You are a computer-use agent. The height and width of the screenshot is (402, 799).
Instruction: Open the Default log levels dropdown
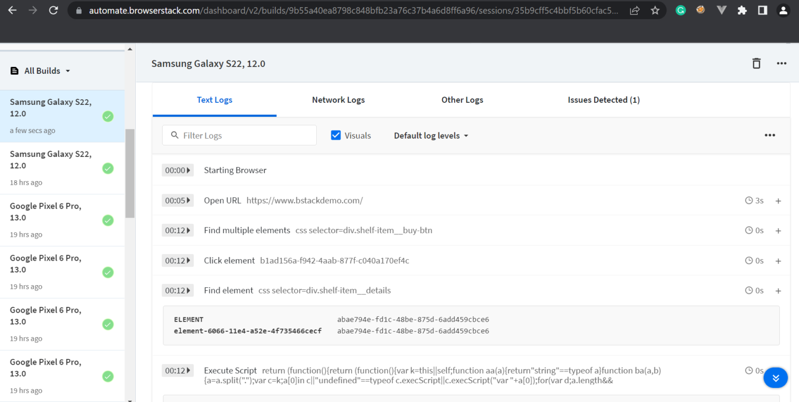(431, 135)
